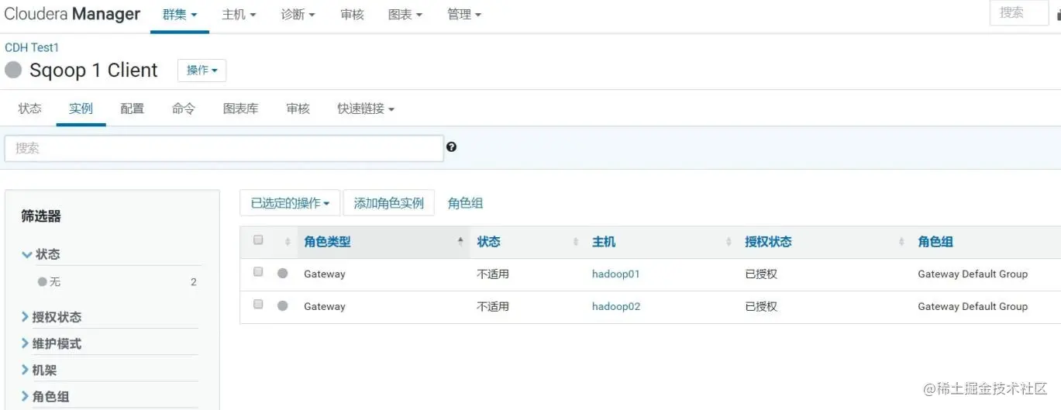The width and height of the screenshot is (1061, 410).
Task: Click the 状态 column header text
Action: [488, 242]
